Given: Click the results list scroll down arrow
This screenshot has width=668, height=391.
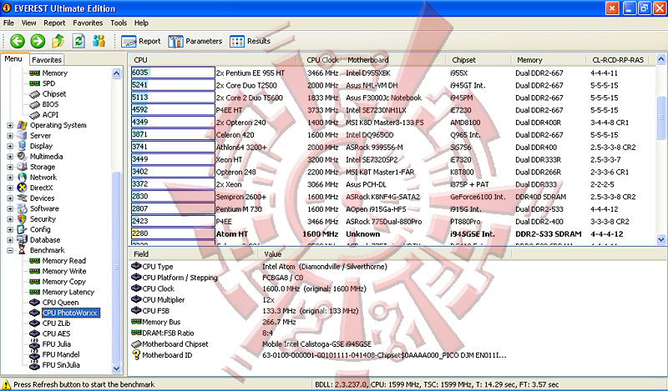Looking at the screenshot, I should tap(661, 239).
